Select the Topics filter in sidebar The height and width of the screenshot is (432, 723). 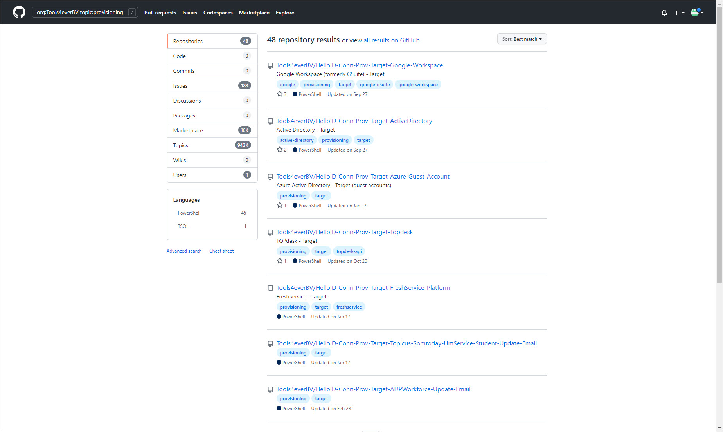212,145
